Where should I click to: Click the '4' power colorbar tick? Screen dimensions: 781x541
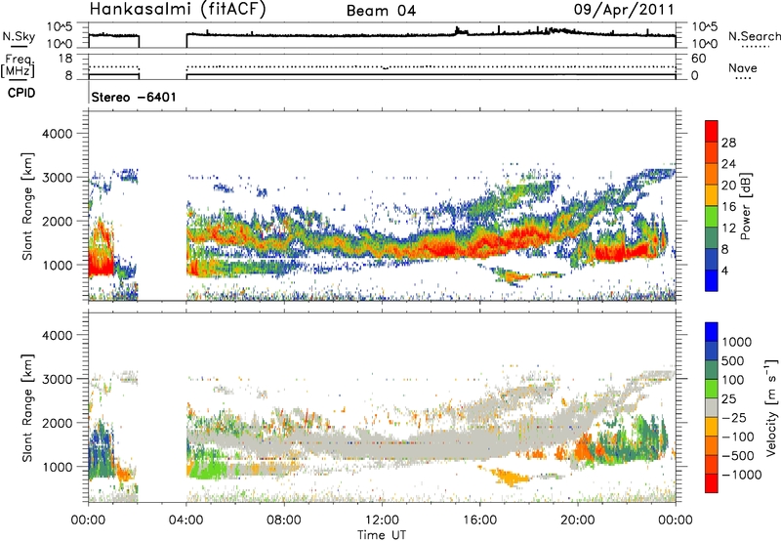tap(724, 270)
